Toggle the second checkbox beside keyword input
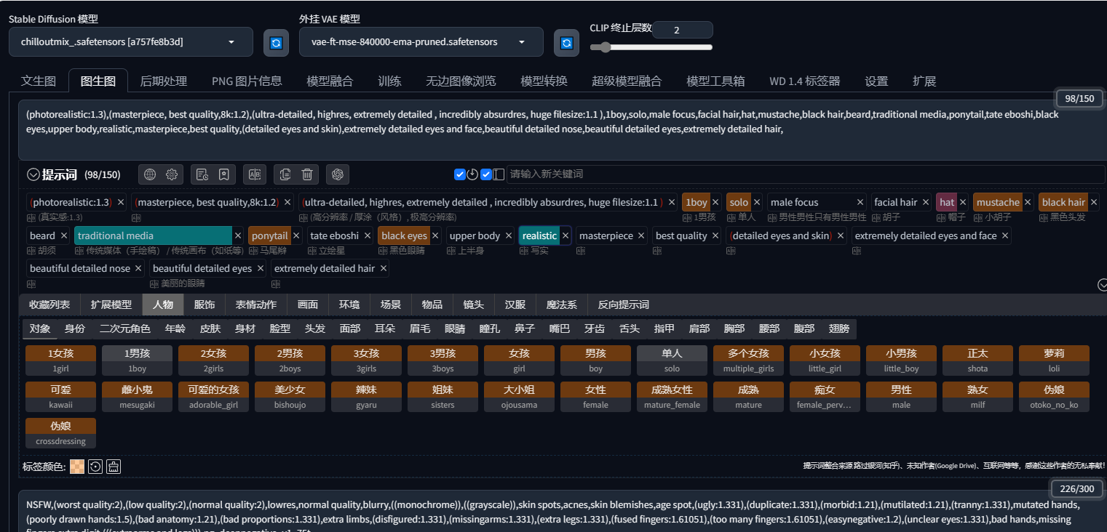 click(486, 174)
